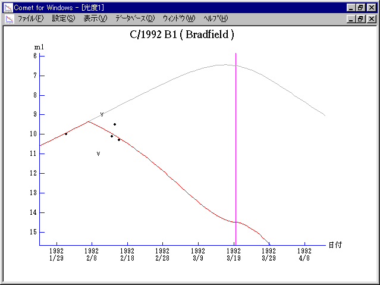Click the Comet application icon in title bar

click(8, 7)
